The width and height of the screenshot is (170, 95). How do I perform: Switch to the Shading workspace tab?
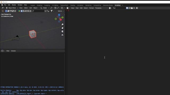(73, 5)
